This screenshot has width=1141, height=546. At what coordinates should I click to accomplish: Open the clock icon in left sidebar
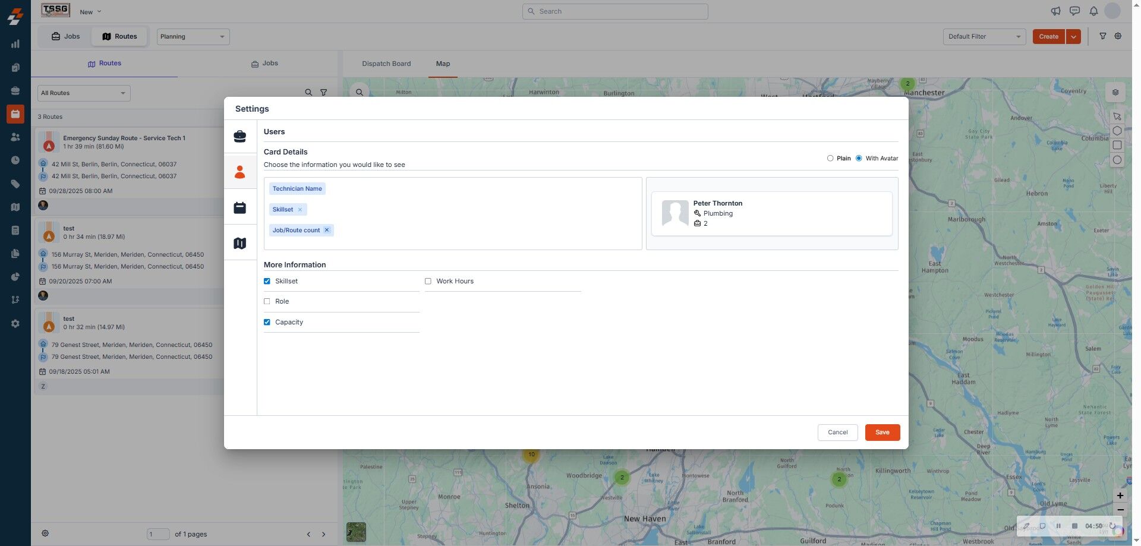pos(15,160)
